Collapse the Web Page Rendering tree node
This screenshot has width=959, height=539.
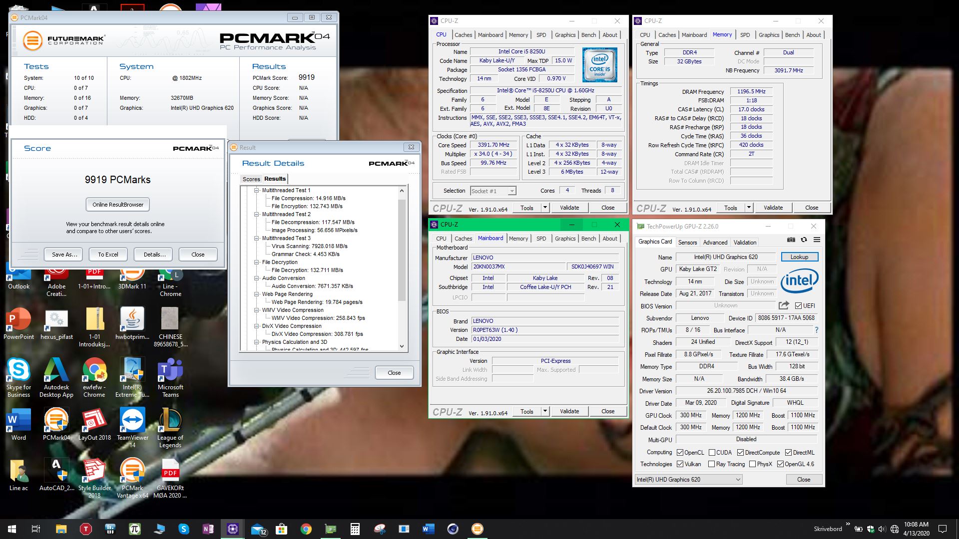(x=257, y=294)
